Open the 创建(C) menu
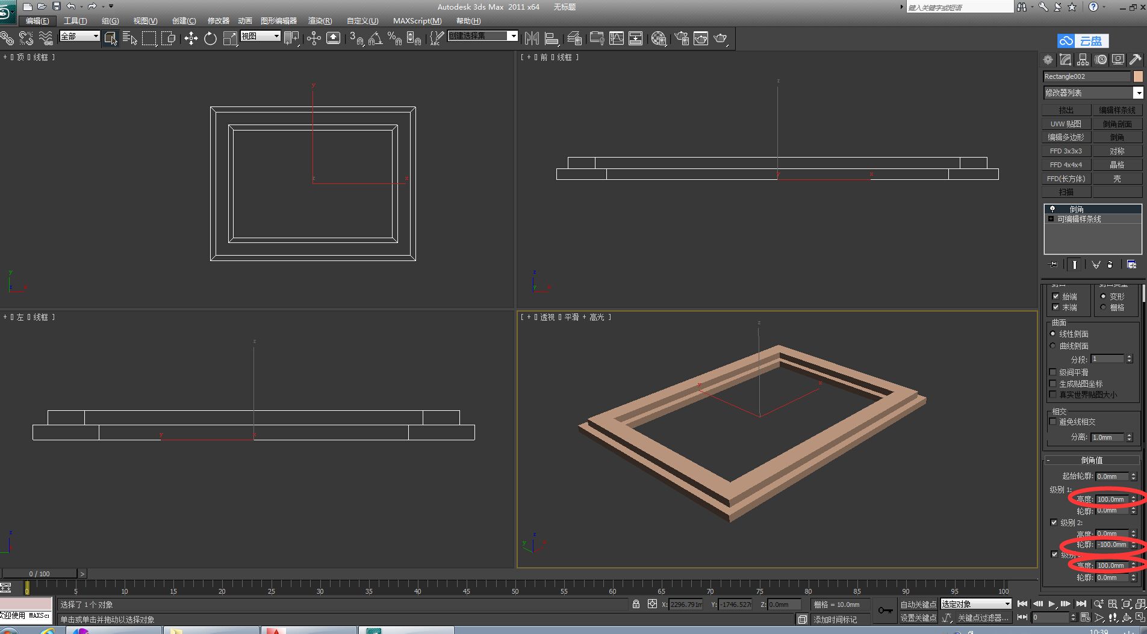Screen dimensions: 1147x634 [x=184, y=20]
